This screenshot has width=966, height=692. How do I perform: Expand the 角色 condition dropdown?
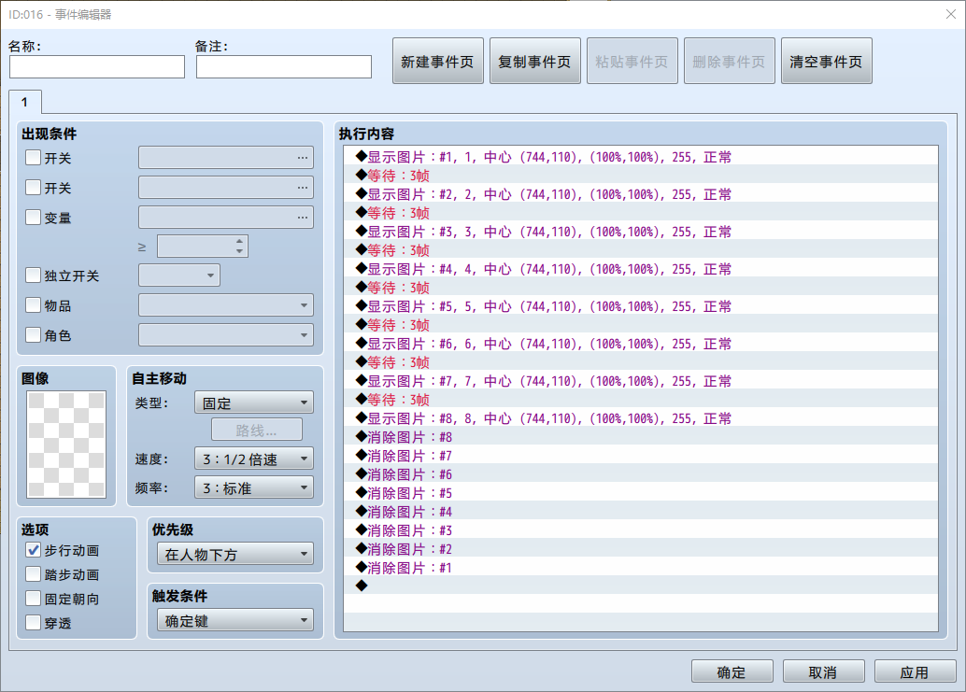(x=226, y=335)
